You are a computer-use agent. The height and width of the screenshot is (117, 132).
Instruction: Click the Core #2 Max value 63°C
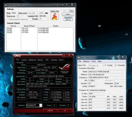[x=115, y=105]
